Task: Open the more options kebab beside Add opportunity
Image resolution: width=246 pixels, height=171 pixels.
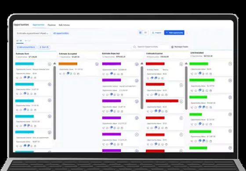Action: pos(187,33)
